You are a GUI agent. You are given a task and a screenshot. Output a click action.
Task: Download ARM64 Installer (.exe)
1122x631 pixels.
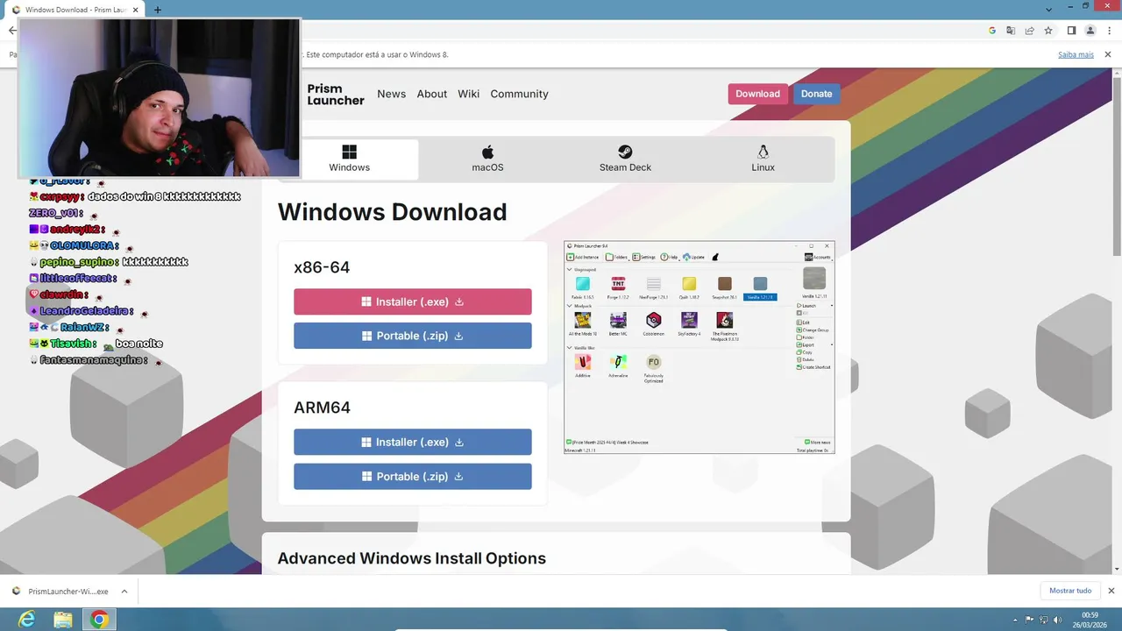[x=412, y=442]
